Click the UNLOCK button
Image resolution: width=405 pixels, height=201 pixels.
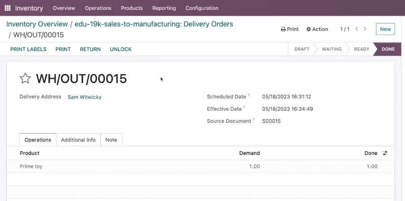click(x=121, y=49)
